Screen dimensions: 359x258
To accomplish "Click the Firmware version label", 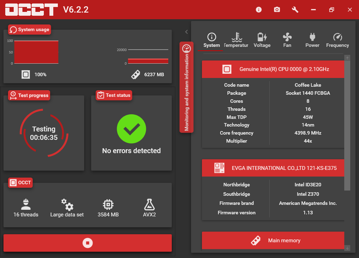I will pos(237,213).
